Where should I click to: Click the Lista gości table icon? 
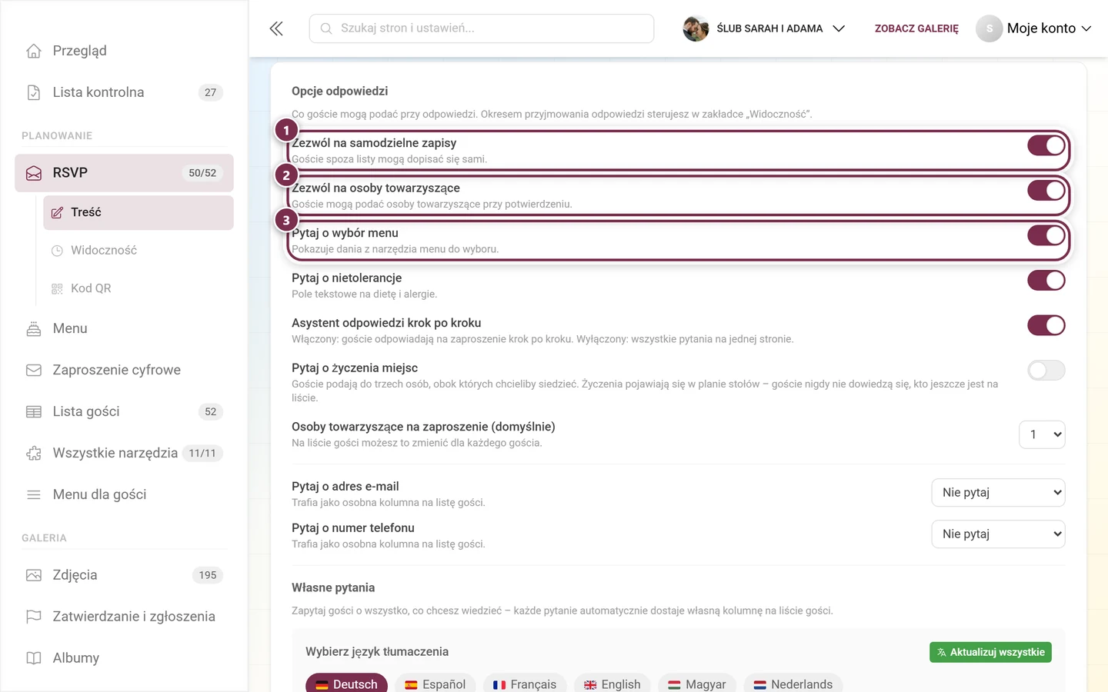tap(34, 411)
